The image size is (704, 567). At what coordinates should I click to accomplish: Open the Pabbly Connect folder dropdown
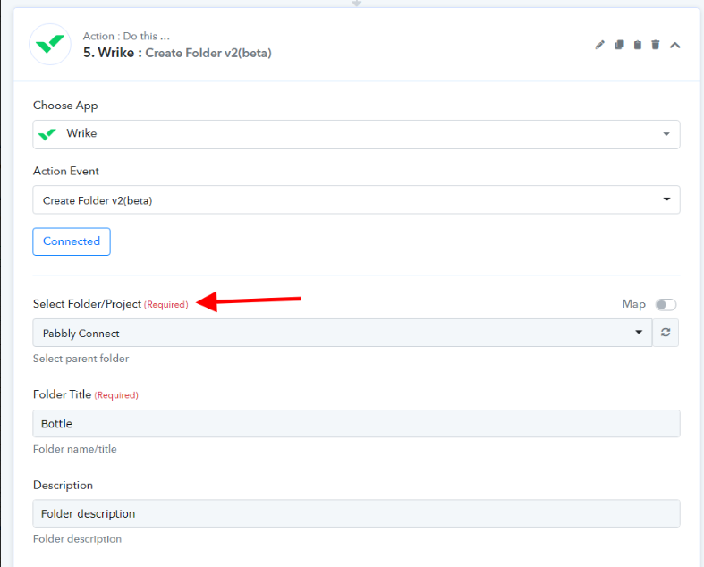[x=342, y=333]
